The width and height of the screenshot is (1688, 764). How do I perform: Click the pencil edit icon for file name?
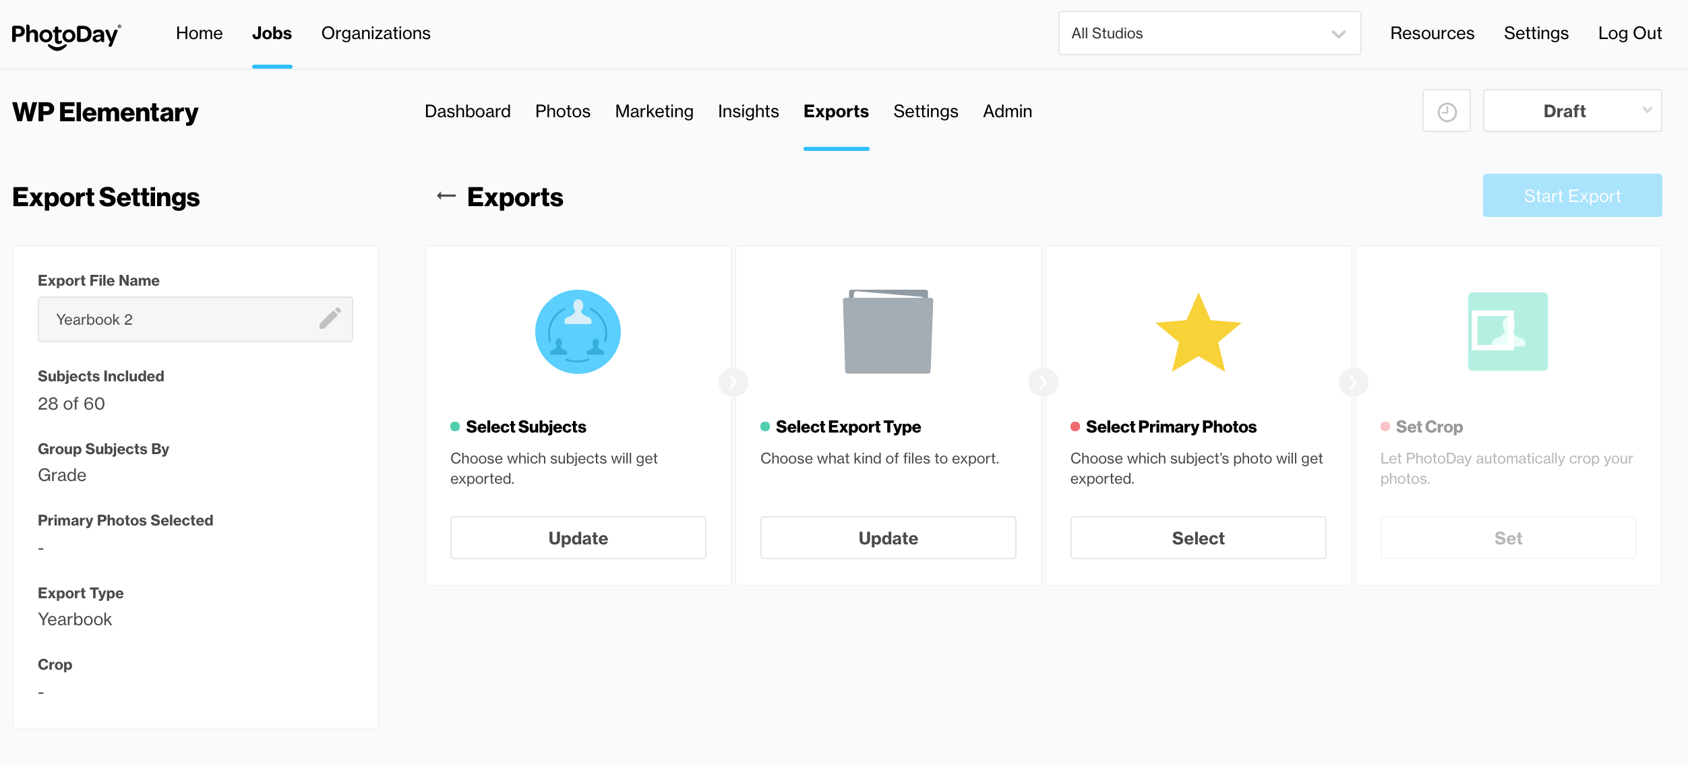tap(330, 318)
